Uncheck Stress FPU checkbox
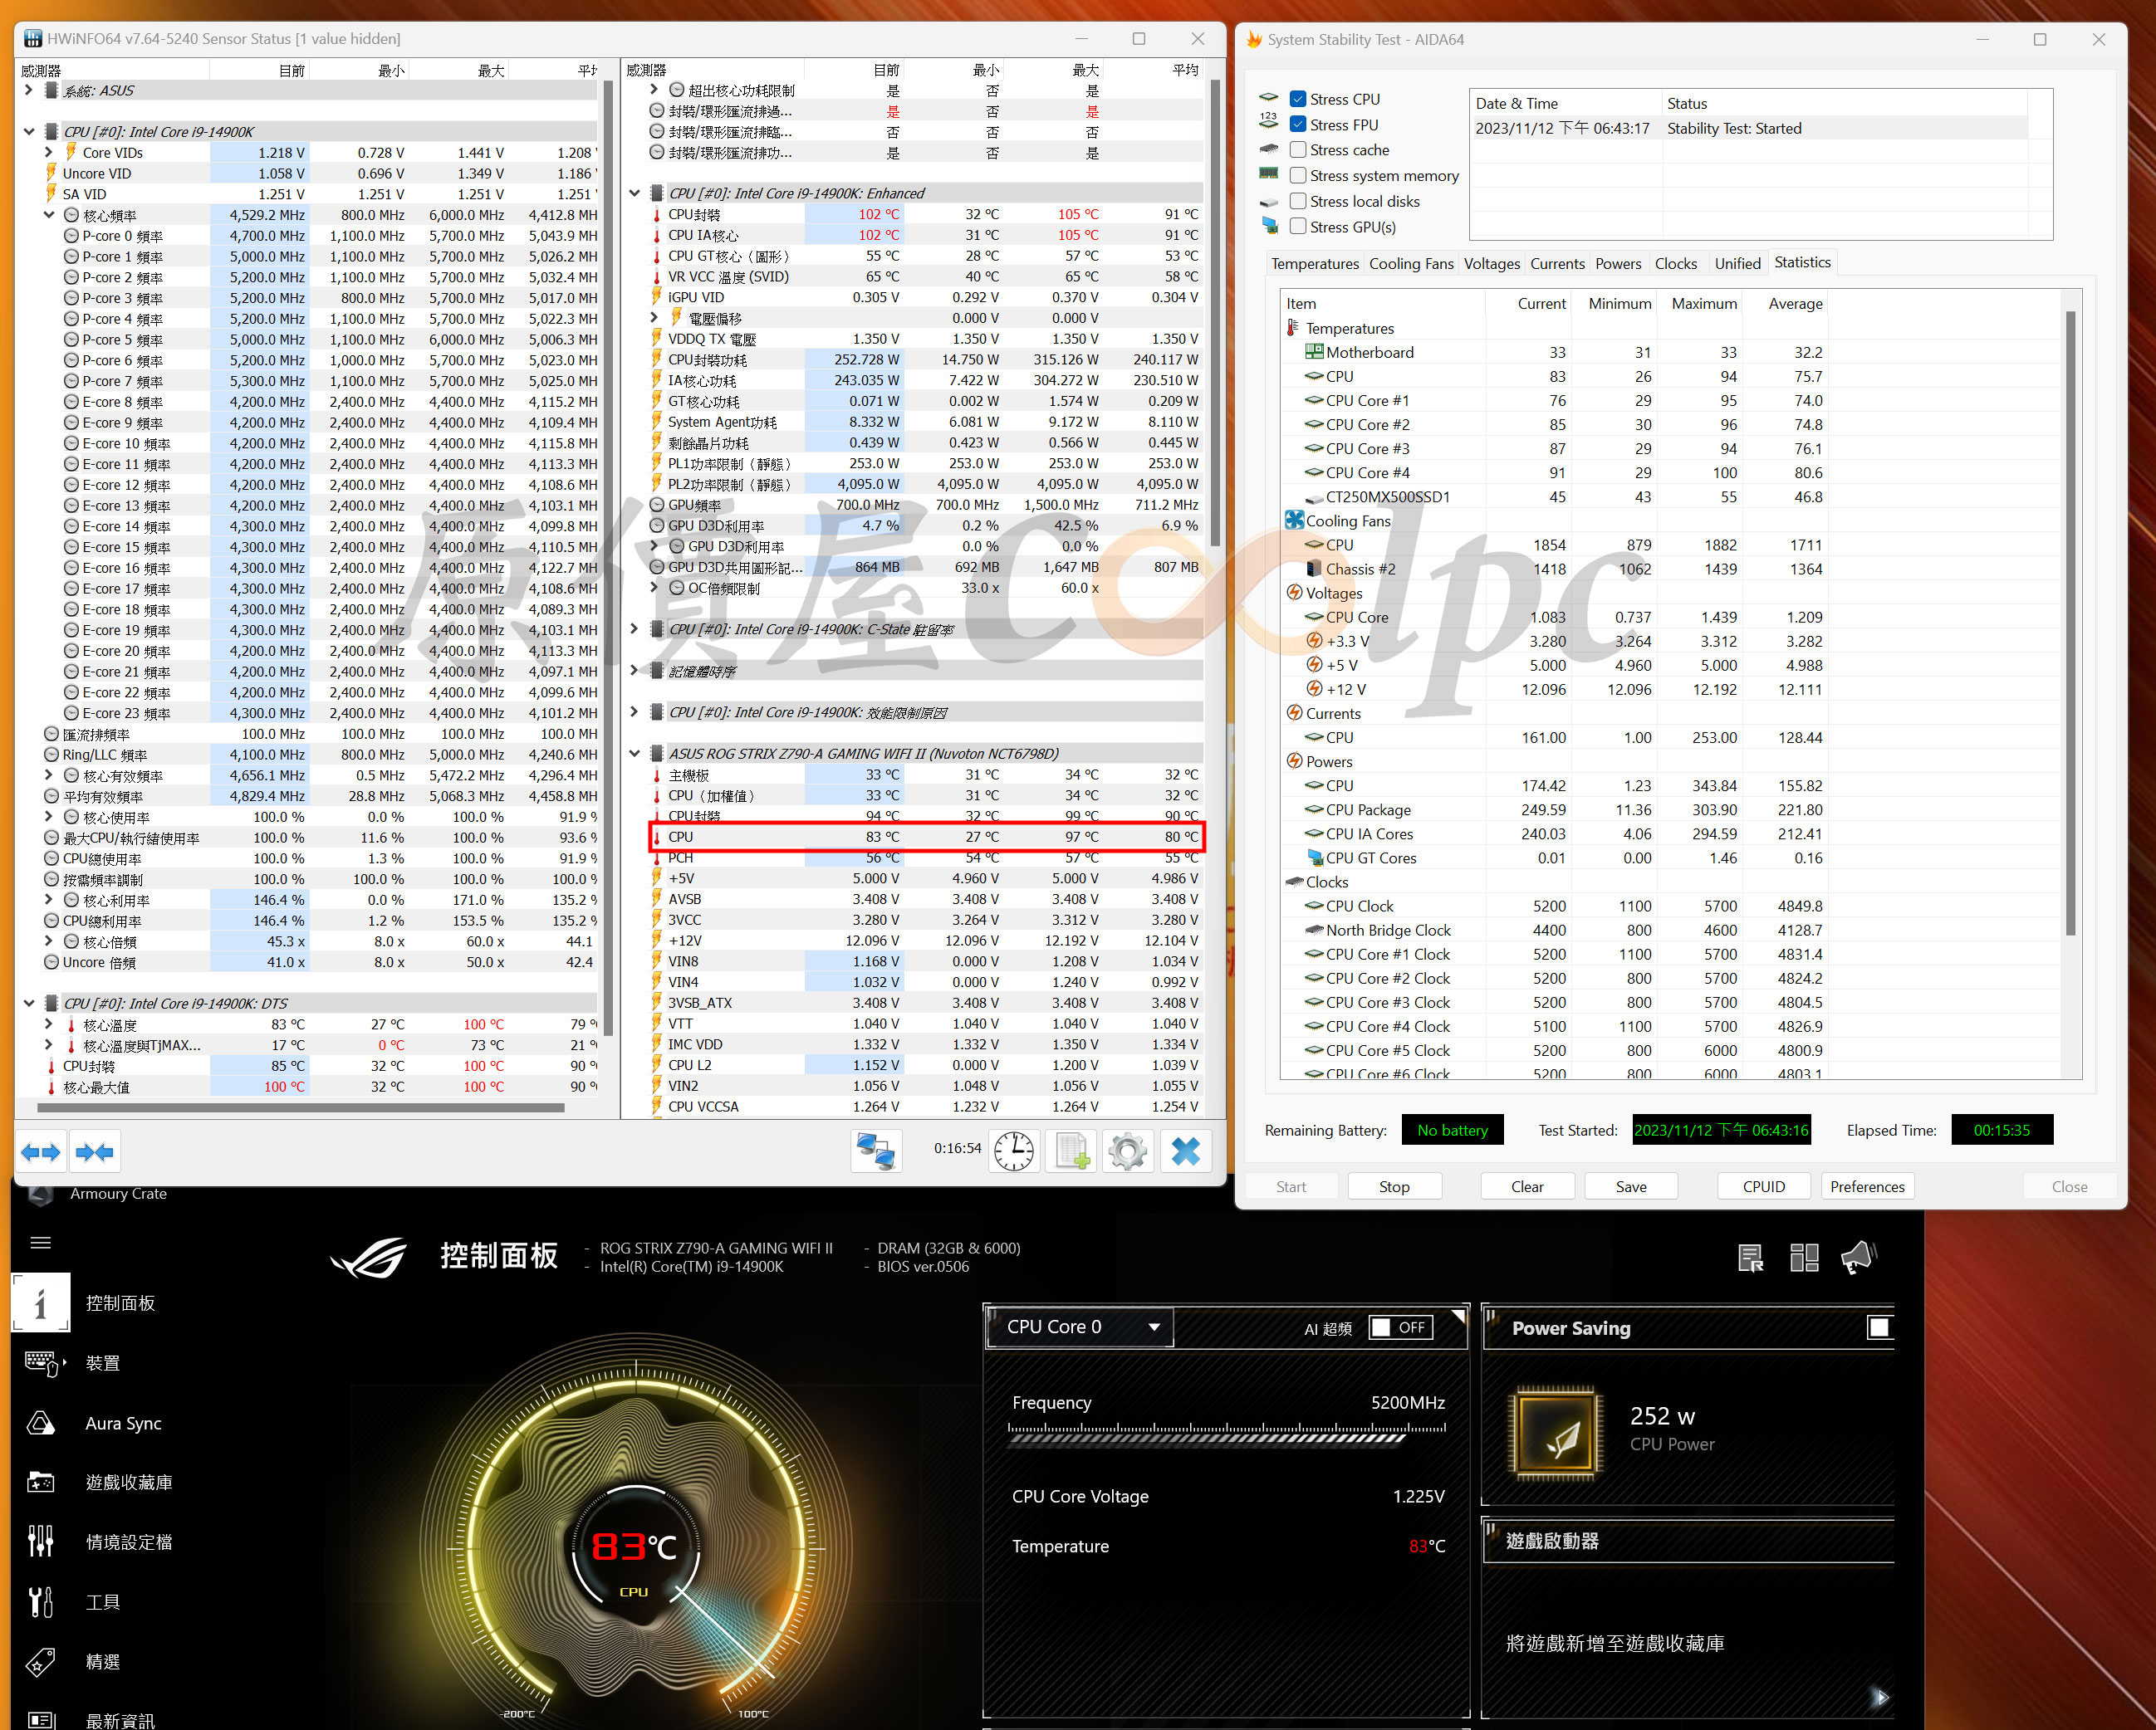 tap(1298, 124)
